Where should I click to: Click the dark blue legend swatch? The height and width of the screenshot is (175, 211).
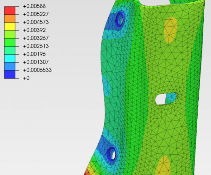pyautogui.click(x=10, y=75)
